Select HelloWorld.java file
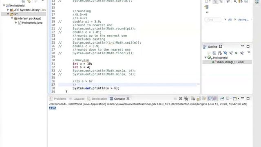The width and height of the screenshot is (261, 147). pyautogui.click(x=32, y=23)
